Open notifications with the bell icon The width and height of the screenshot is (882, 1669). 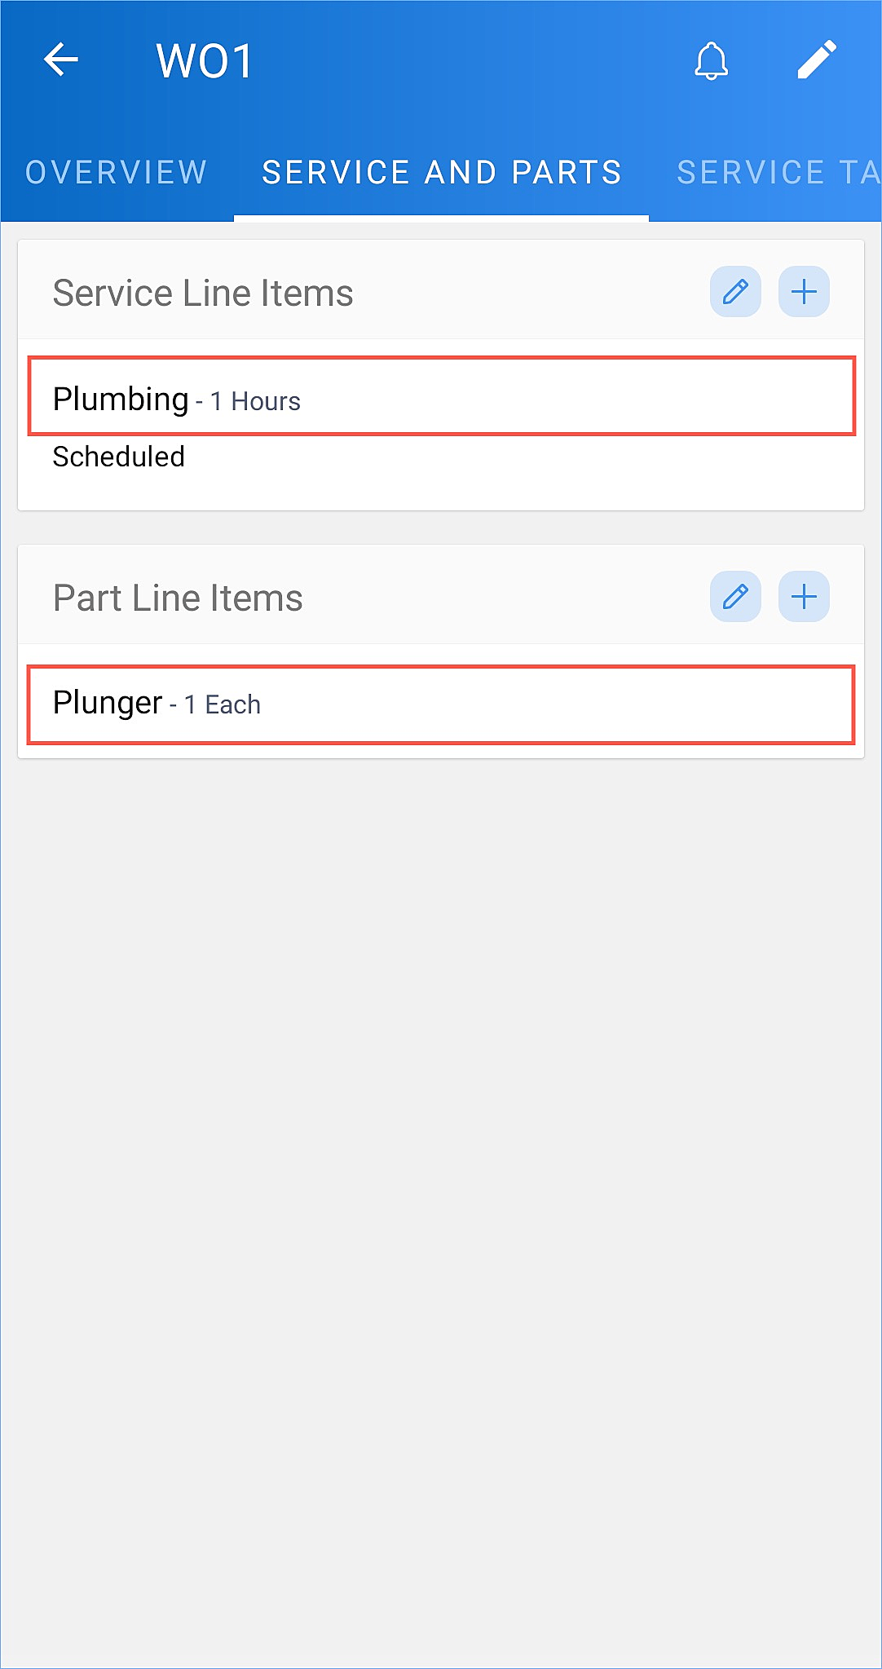(711, 60)
